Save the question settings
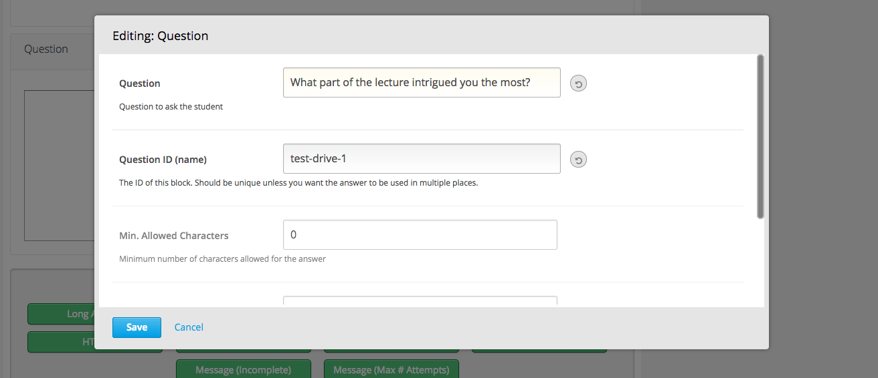 [137, 327]
